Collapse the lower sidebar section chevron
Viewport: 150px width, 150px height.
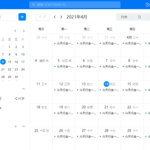pyautogui.click(x=24, y=126)
